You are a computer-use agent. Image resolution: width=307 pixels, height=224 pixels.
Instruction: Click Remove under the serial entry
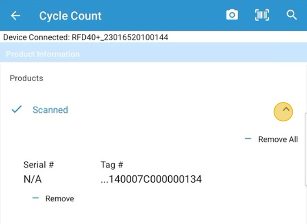tap(60, 199)
